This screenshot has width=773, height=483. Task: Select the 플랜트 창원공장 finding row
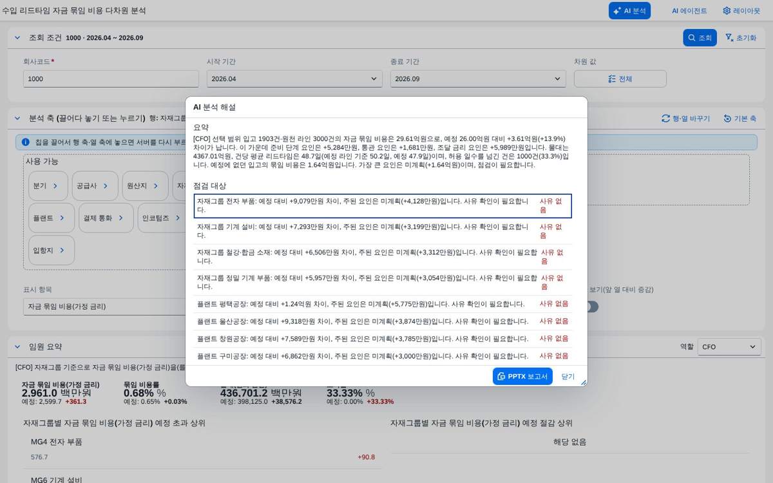coord(383,339)
